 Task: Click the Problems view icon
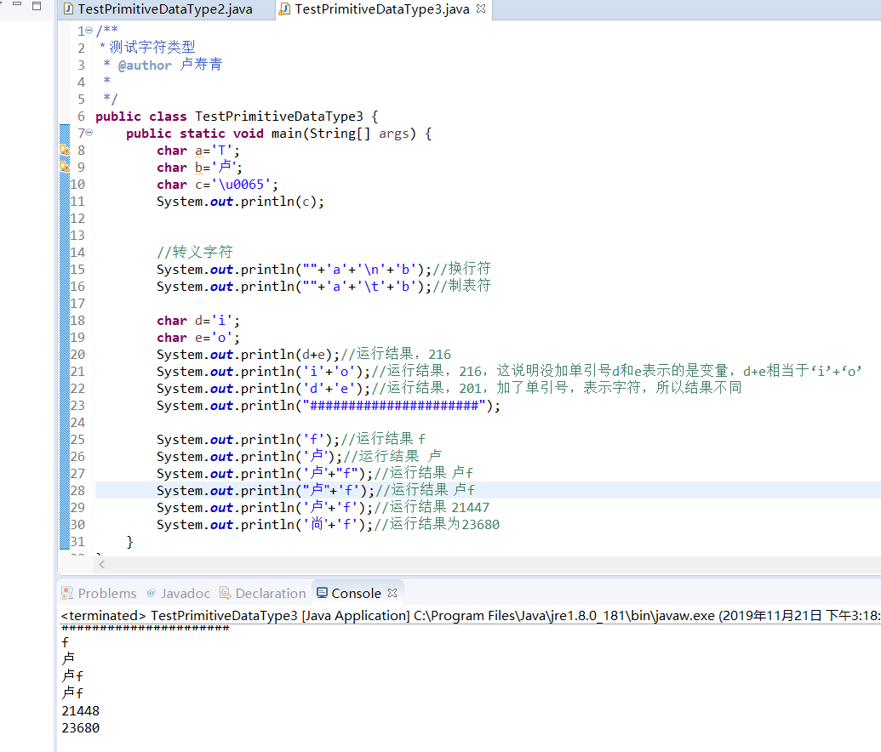coord(67,593)
